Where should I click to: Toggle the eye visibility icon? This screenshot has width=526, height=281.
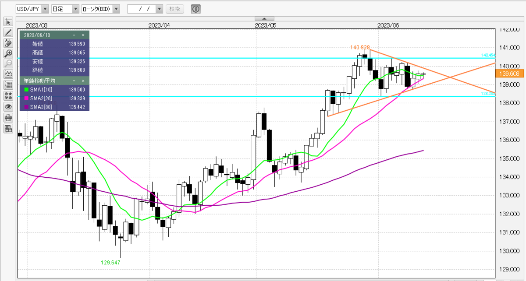coord(8,107)
